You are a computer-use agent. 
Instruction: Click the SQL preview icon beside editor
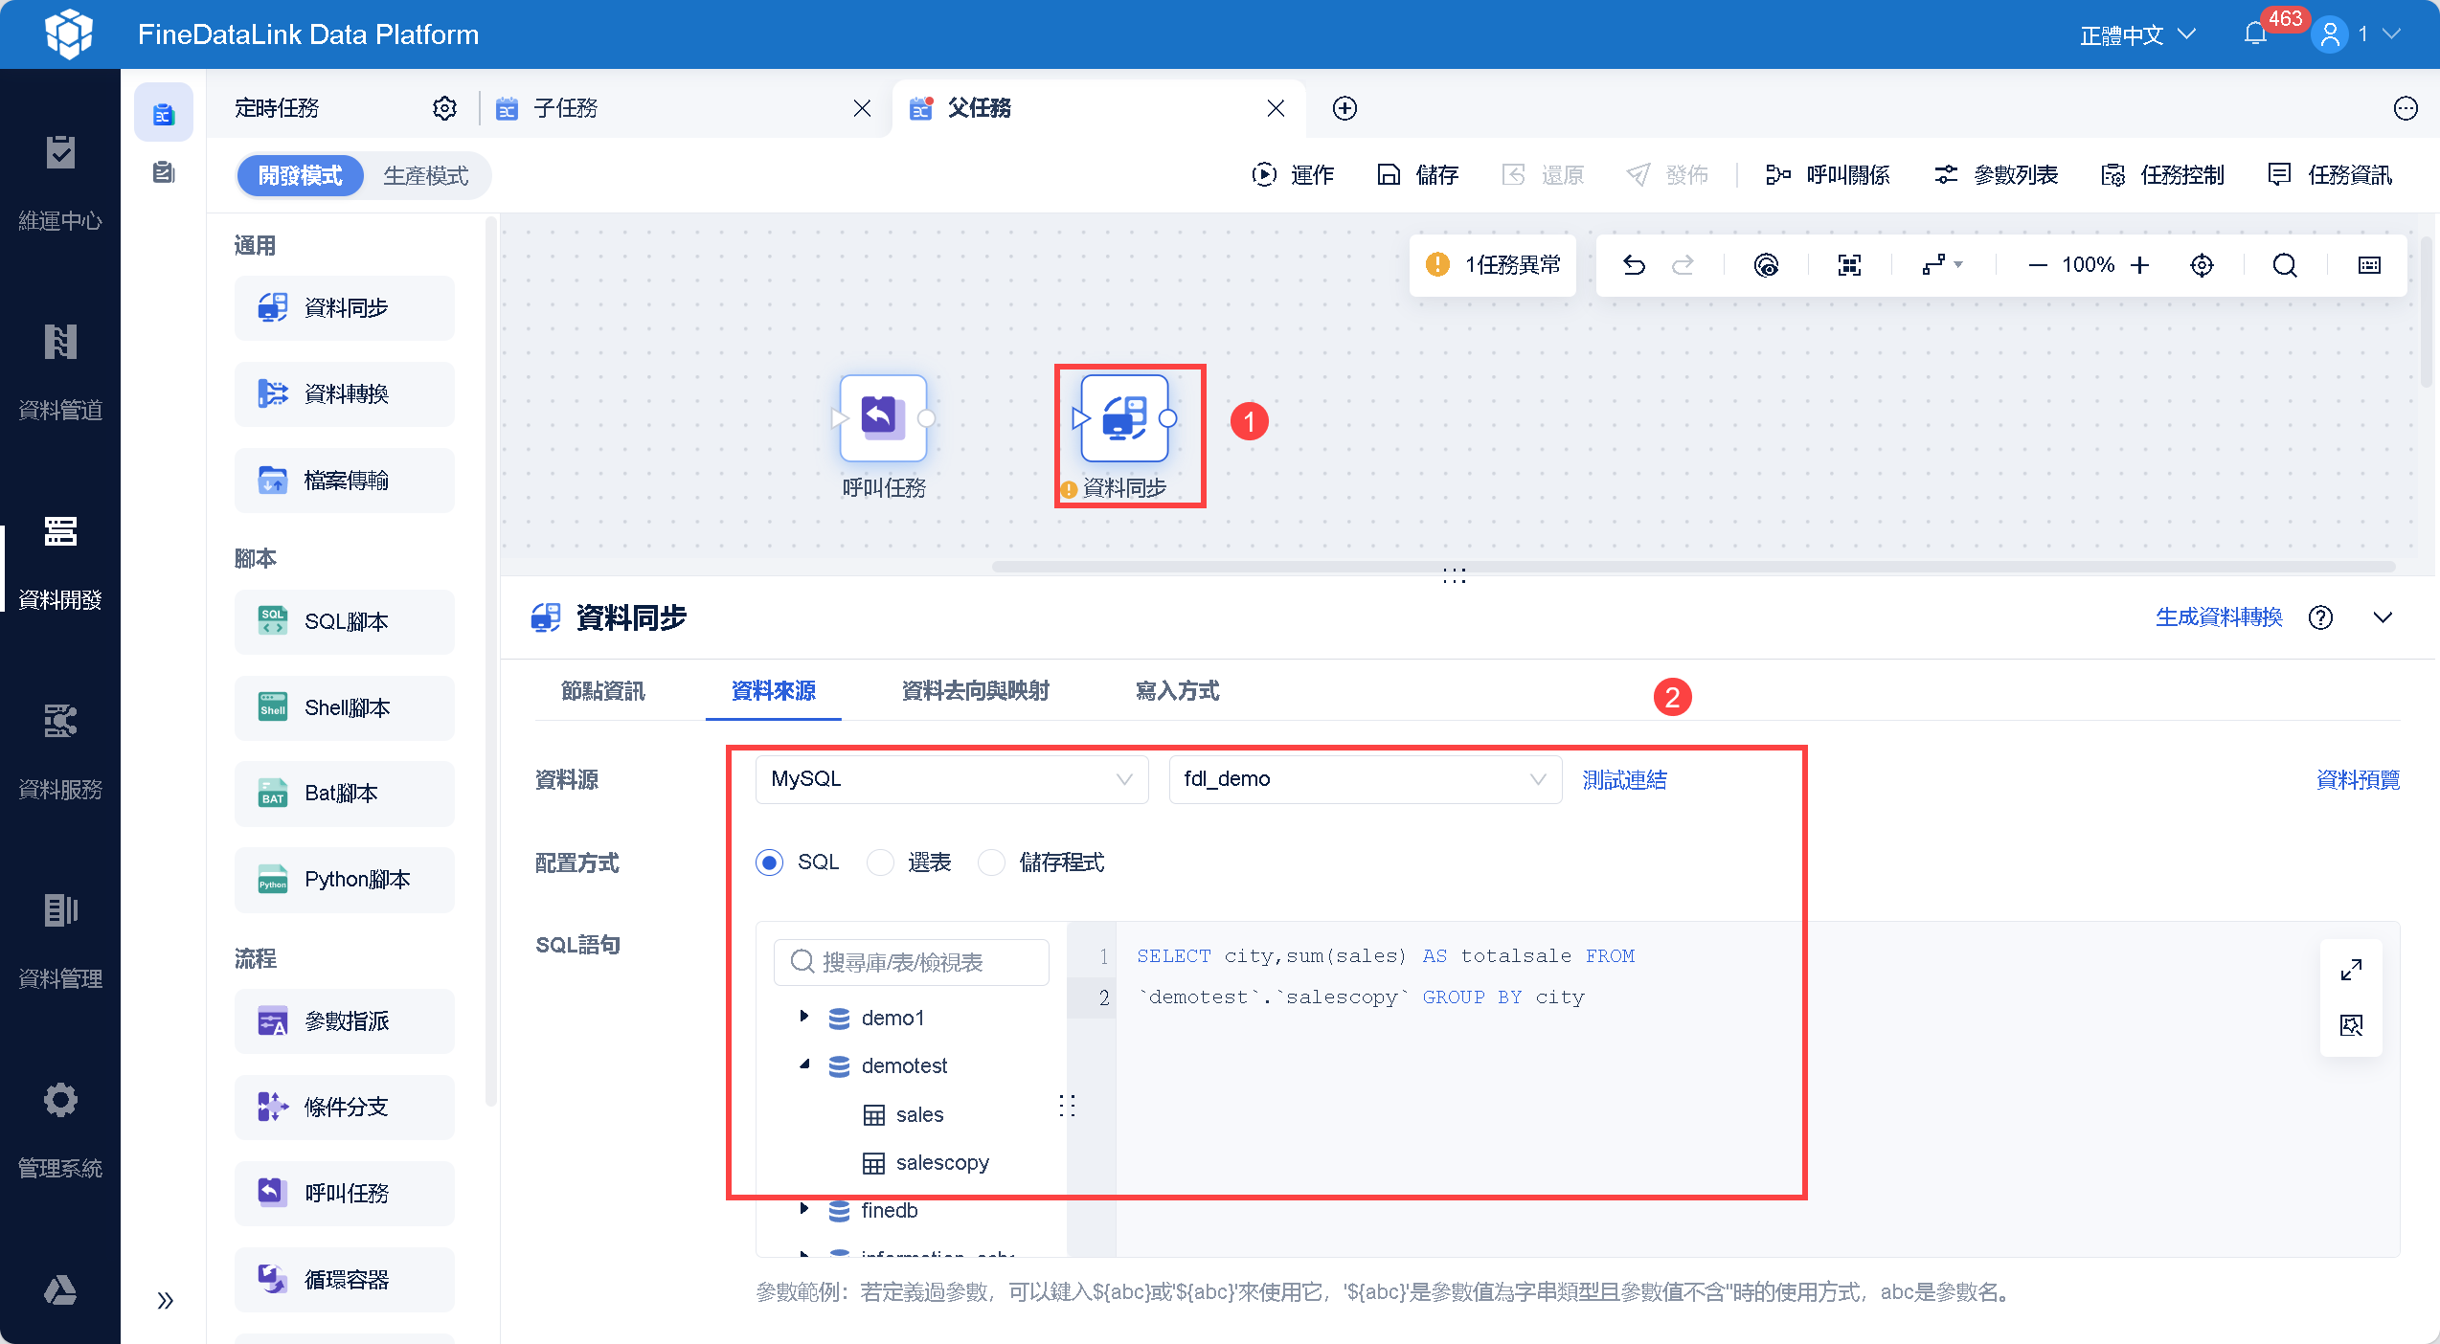point(2351,1025)
